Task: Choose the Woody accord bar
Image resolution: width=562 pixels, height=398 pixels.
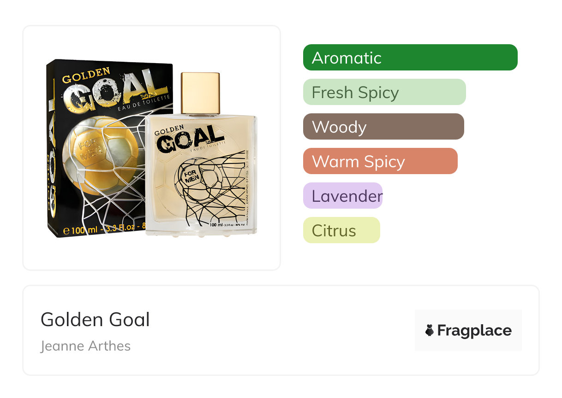Action: tap(383, 127)
